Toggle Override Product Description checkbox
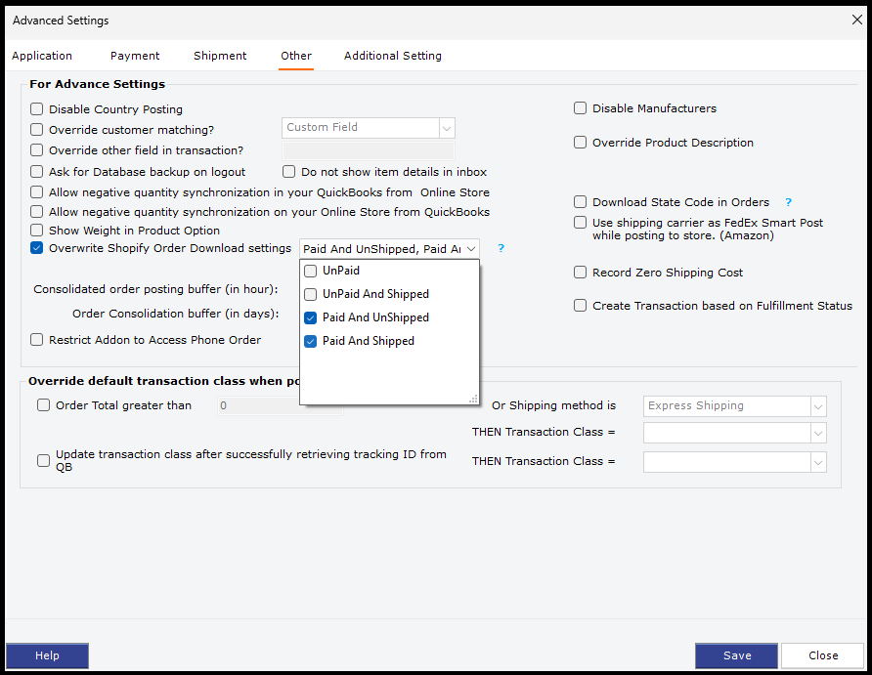The image size is (872, 675). tap(581, 143)
